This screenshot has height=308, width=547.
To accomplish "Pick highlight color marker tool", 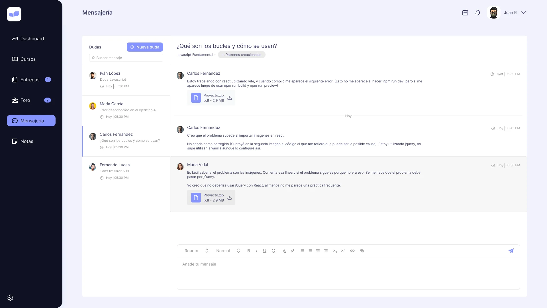I will [x=292, y=251].
